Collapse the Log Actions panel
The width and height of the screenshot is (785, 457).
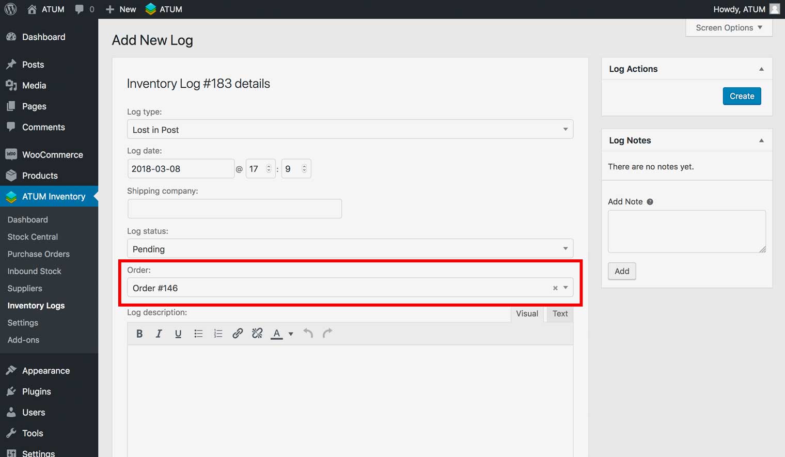point(761,69)
